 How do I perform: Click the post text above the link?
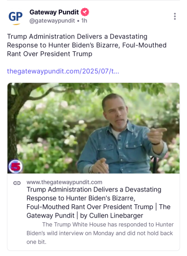point(87,45)
